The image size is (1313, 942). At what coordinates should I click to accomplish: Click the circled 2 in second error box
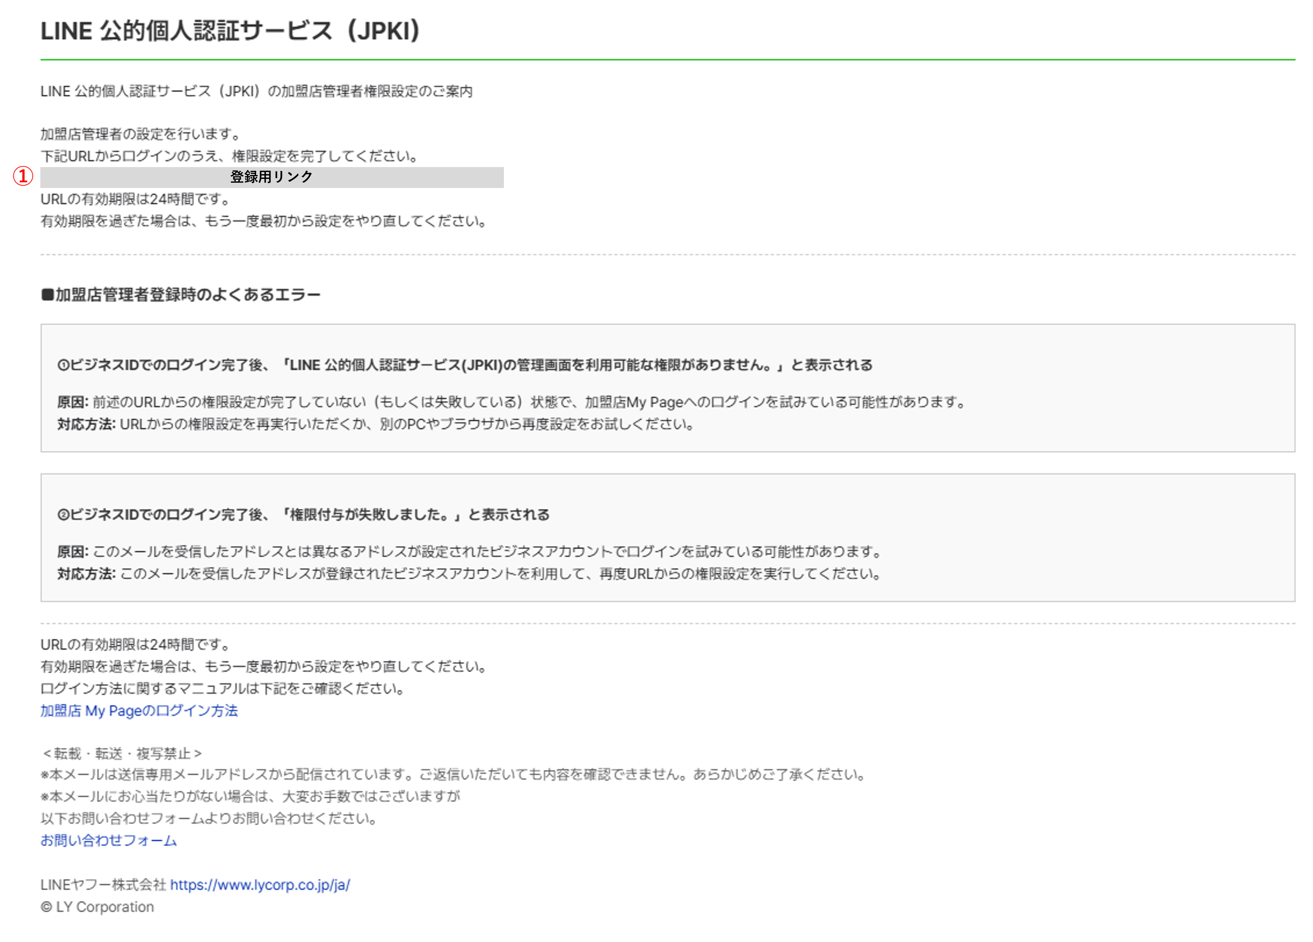(63, 515)
